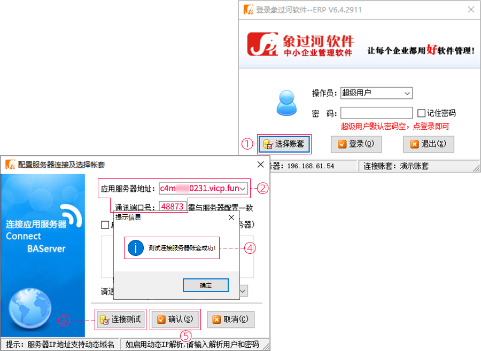Click 确定 in the 提示信息 dialog
The width and height of the screenshot is (481, 351).
206,285
